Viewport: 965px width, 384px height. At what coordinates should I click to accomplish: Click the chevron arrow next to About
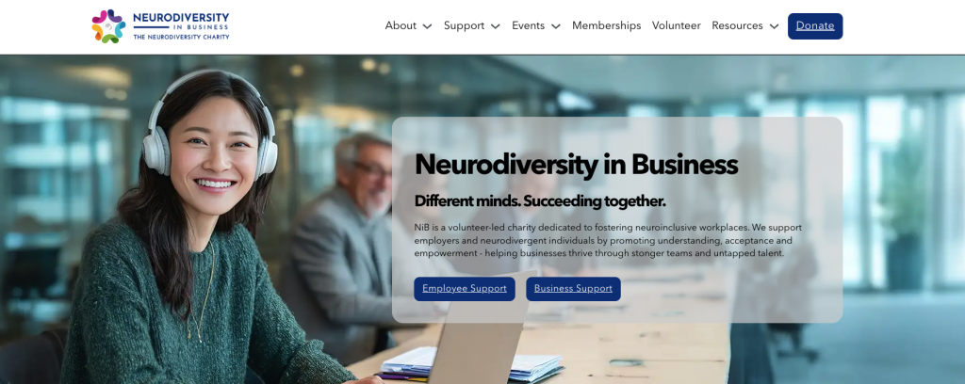(427, 26)
